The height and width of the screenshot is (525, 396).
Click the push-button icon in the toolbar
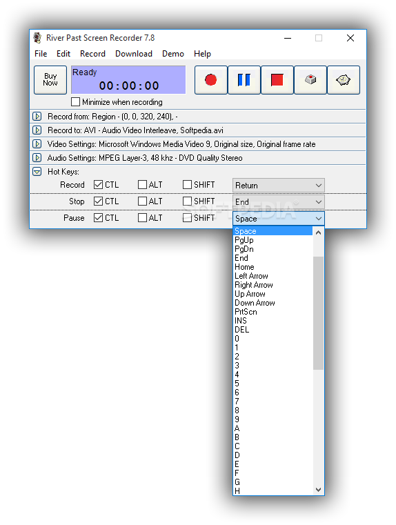310,80
